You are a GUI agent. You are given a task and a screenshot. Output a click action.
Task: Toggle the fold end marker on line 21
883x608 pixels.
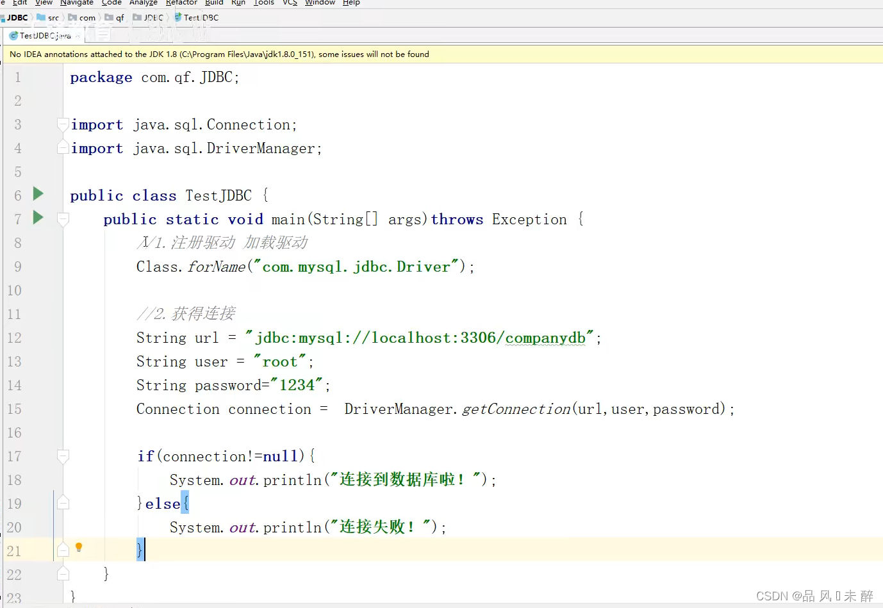[63, 550]
